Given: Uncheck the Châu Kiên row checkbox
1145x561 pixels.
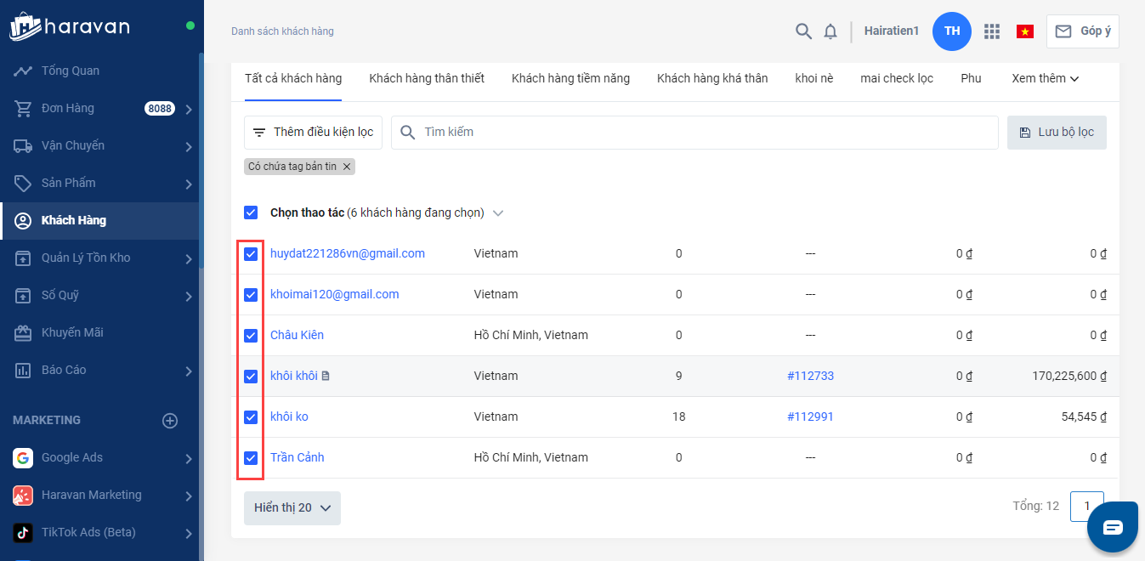Looking at the screenshot, I should 251,335.
